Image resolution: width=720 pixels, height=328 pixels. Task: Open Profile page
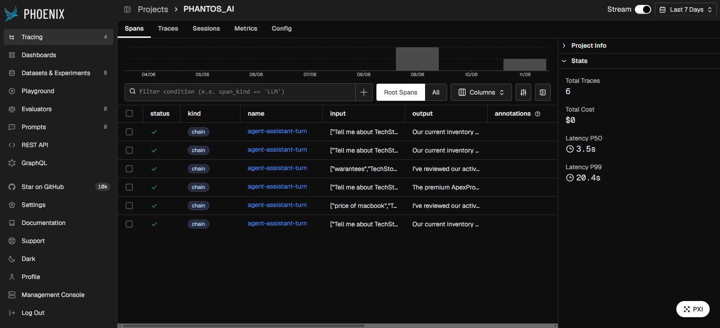point(59,277)
